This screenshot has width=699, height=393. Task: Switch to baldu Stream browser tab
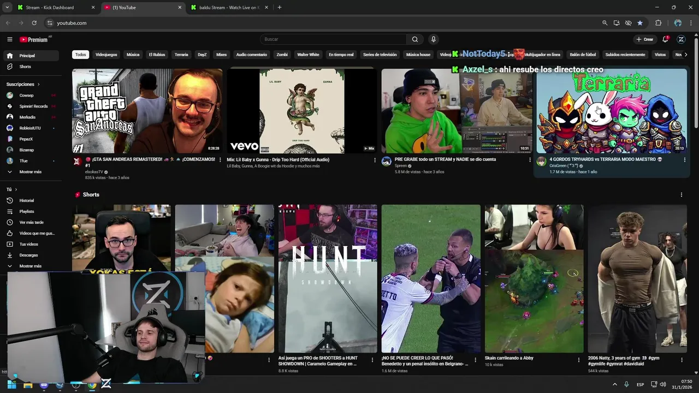point(230,8)
